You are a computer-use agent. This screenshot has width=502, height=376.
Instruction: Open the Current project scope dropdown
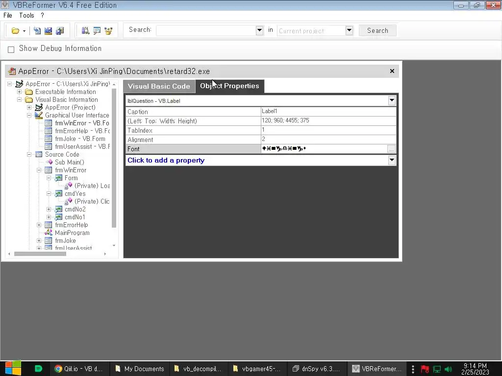[x=349, y=31]
